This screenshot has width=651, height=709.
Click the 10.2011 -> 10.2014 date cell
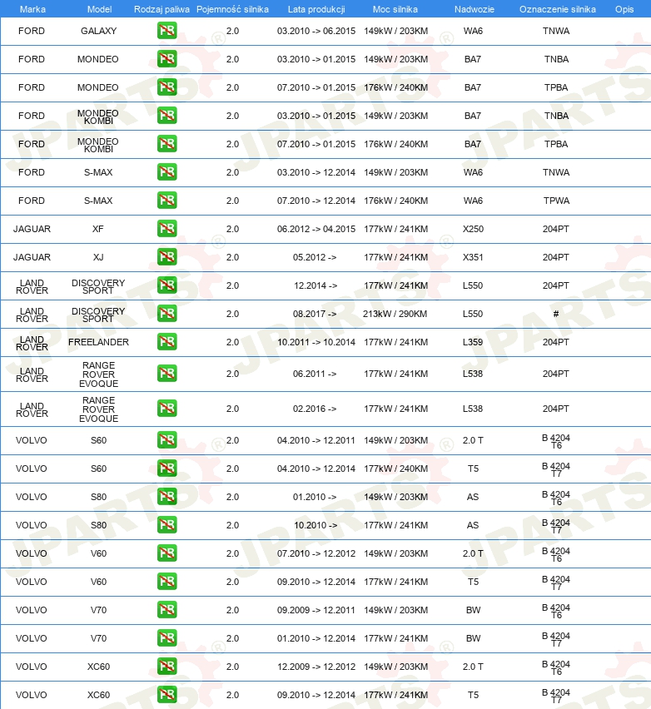pos(316,342)
